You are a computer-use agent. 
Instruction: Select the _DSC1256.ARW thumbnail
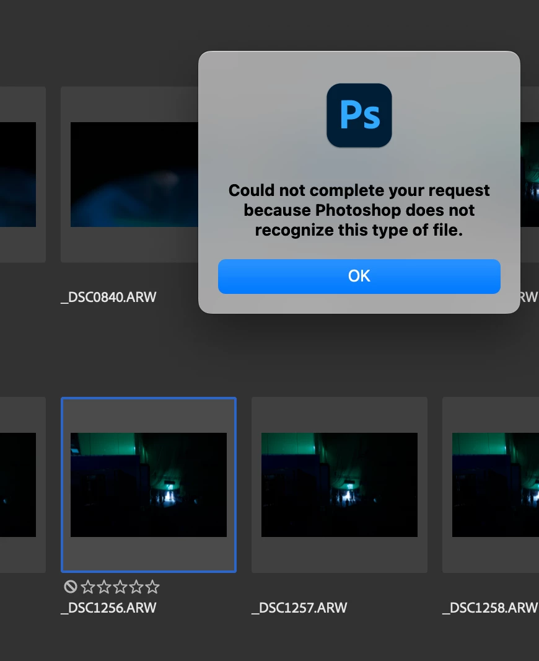(x=149, y=485)
